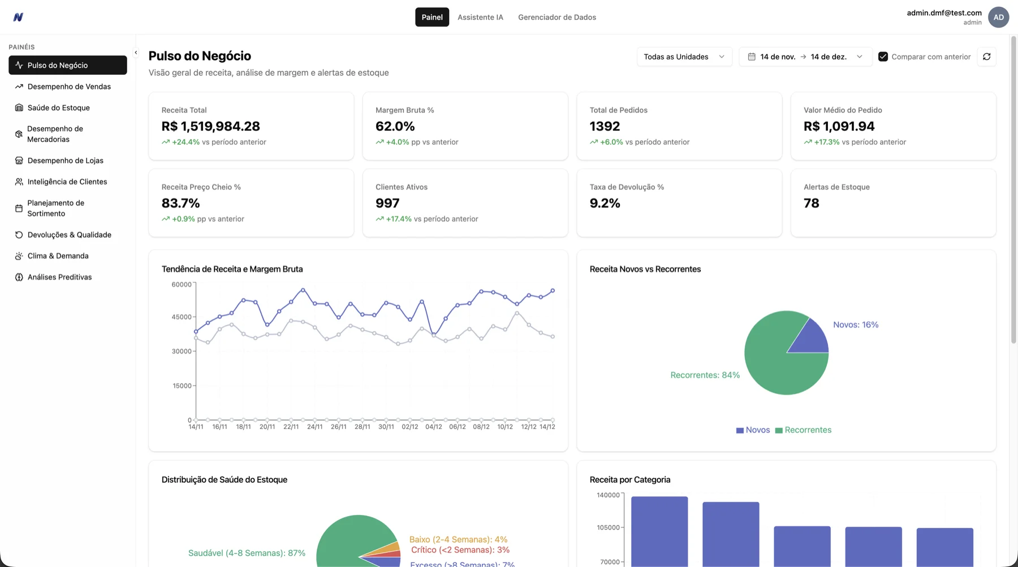This screenshot has width=1018, height=567.
Task: Click the Devoluções & Qualidade history icon
Action: [19, 234]
